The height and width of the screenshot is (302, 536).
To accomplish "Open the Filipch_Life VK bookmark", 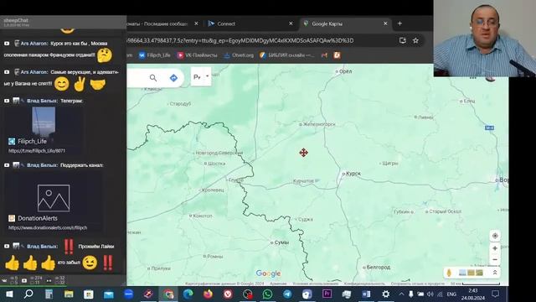I will 154,55.
